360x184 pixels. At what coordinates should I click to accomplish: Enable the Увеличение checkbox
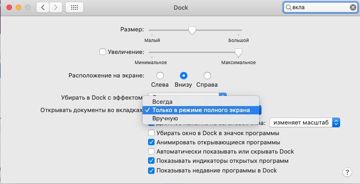pos(103,52)
